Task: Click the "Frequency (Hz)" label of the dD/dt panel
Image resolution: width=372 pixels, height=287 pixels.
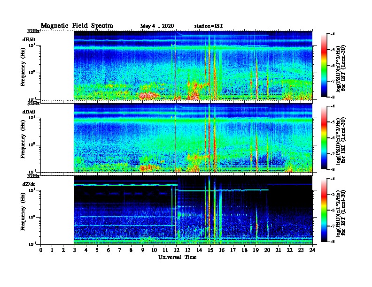Action: pos(23,139)
